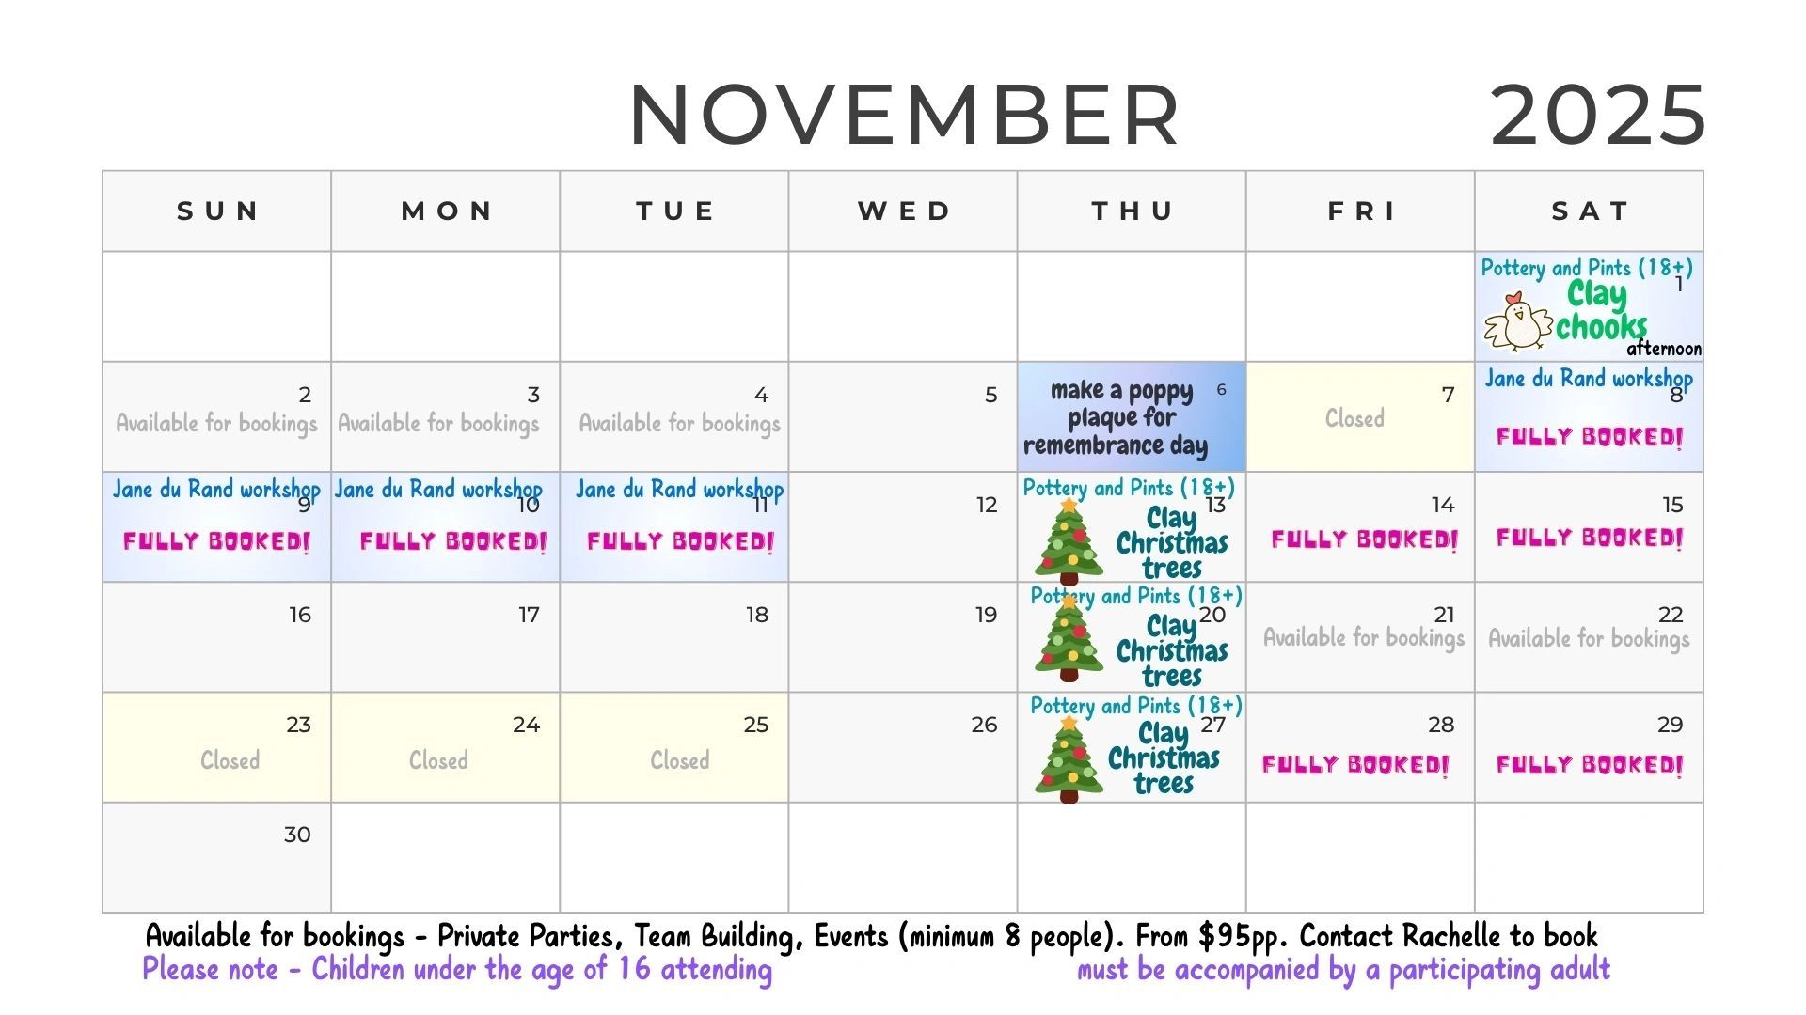1806x1015 pixels.
Task: Click the Christmas tree on November 27
Action: pos(1069,759)
